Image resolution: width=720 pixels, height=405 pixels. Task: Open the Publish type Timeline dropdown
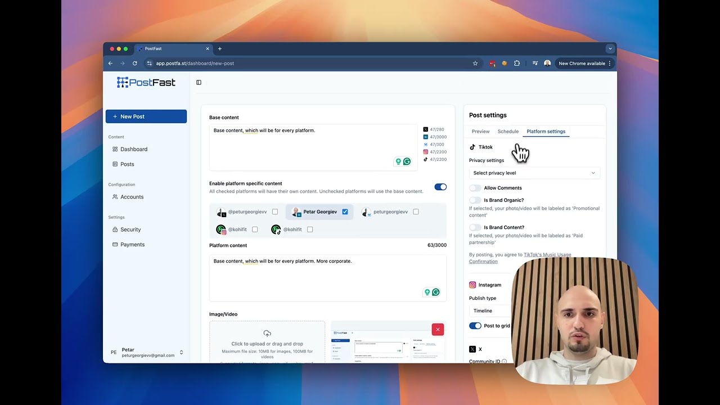490,310
